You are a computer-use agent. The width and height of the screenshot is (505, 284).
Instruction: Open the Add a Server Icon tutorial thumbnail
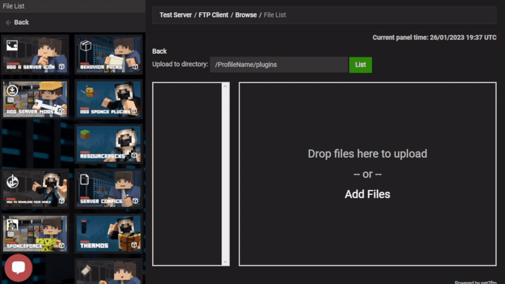point(35,54)
